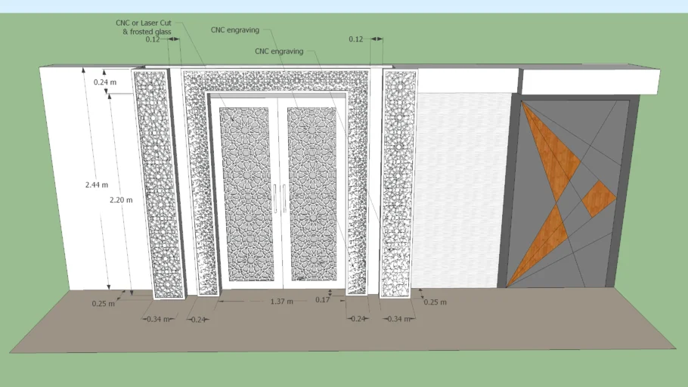
Task: Click the '0.34 m' label under left lattice pillar
Action: tap(159, 319)
